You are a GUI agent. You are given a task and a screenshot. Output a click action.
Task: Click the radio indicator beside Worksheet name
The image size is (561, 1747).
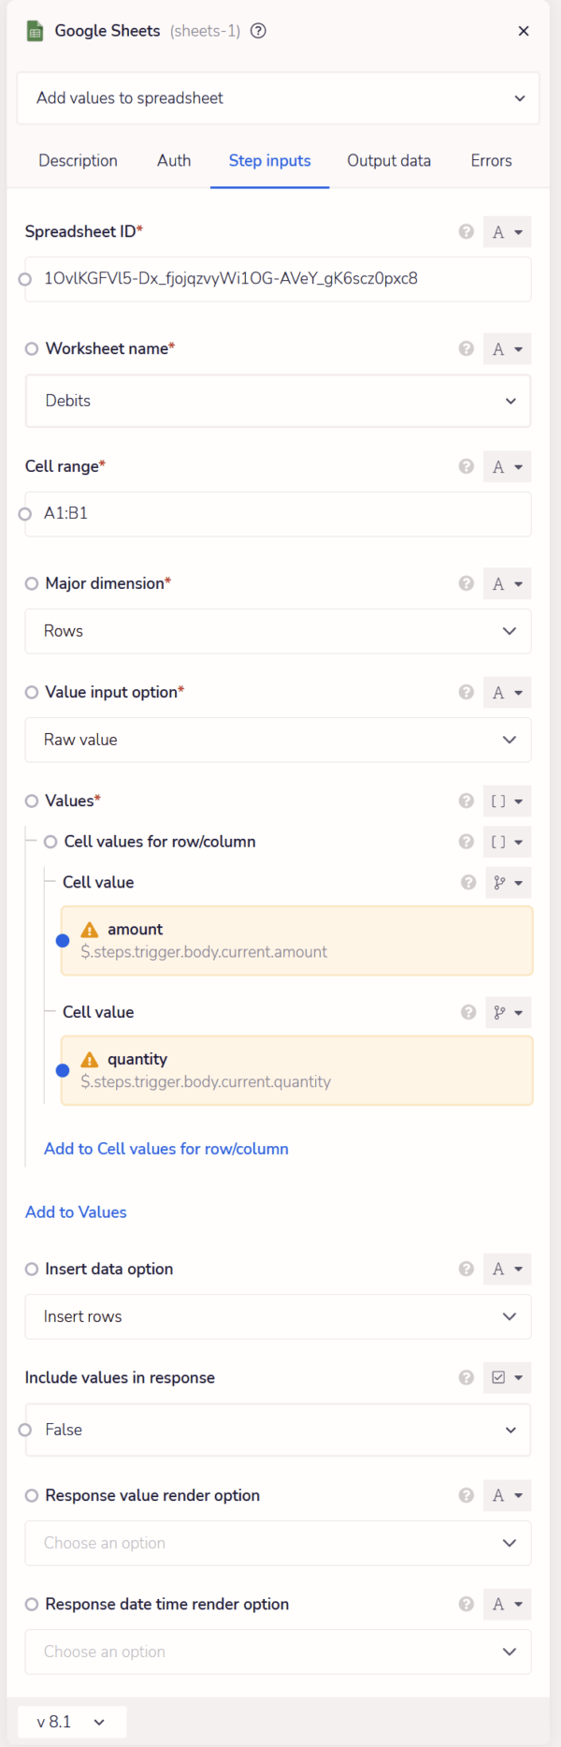[x=33, y=348]
